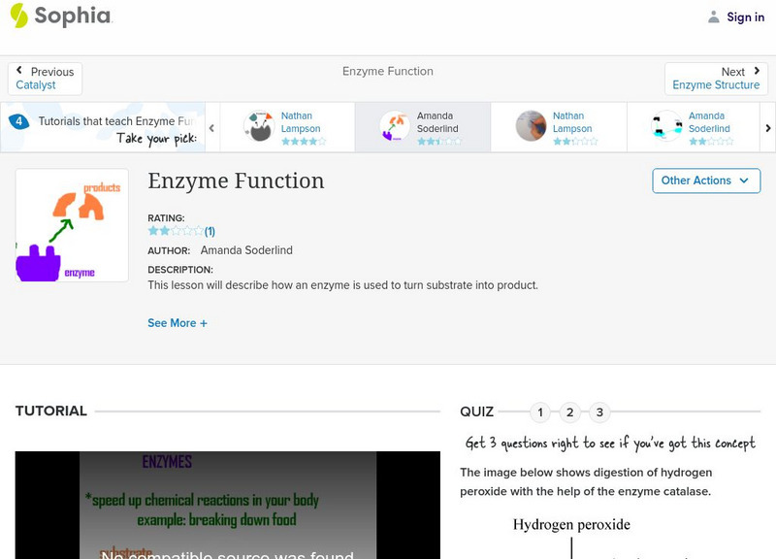Open the Other Actions dropdown
Image resolution: width=776 pixels, height=559 pixels.
(x=705, y=181)
